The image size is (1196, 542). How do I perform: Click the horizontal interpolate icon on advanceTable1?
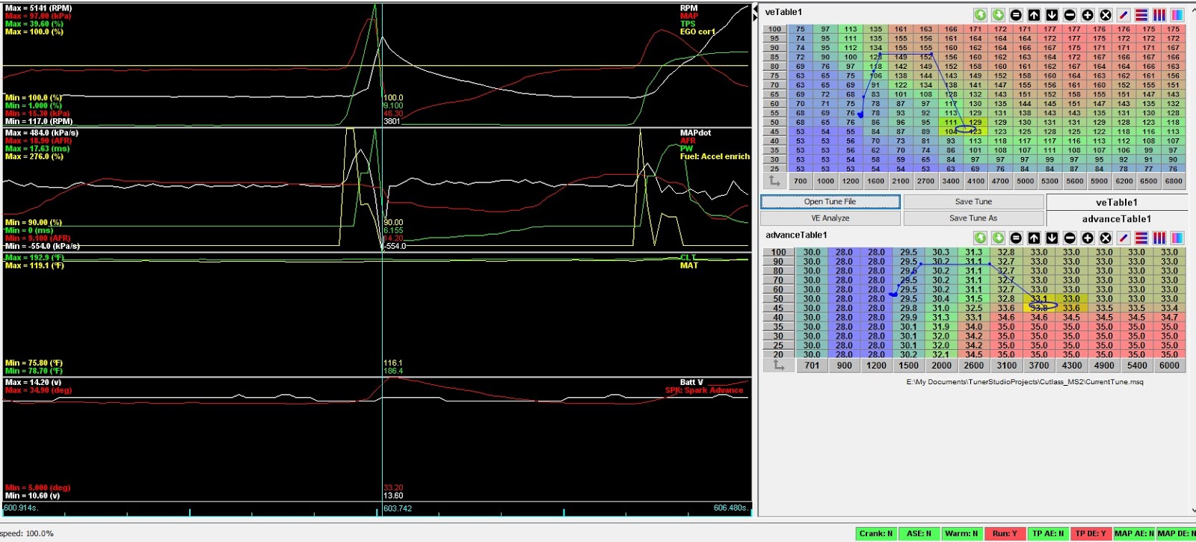1141,238
